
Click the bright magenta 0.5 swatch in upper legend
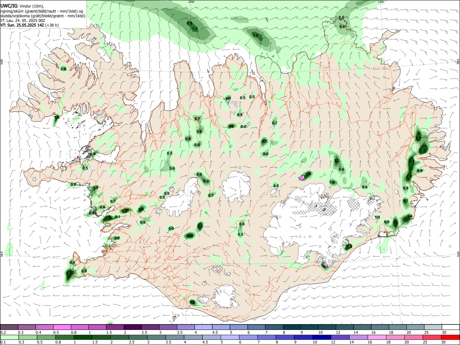point(62,327)
